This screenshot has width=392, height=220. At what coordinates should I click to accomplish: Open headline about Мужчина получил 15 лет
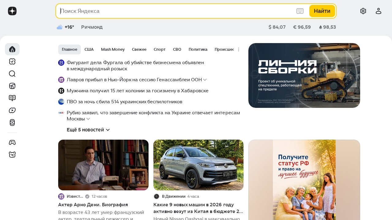[x=138, y=91]
